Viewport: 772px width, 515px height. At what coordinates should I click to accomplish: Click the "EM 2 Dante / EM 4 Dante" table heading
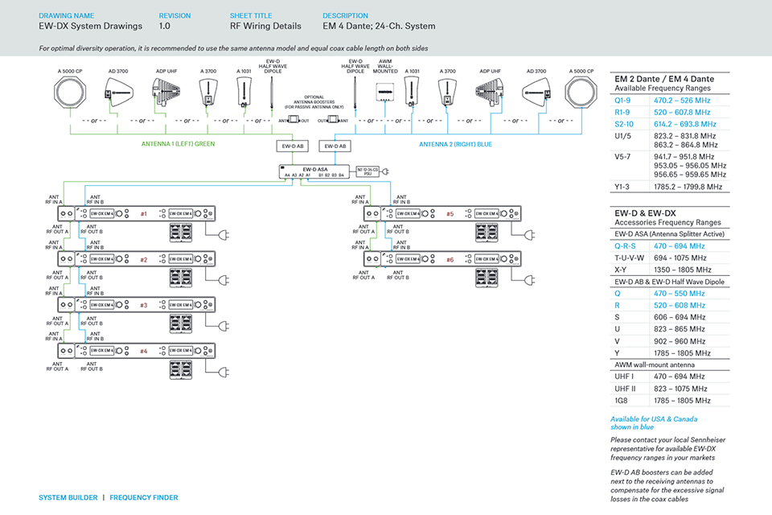pyautogui.click(x=664, y=79)
